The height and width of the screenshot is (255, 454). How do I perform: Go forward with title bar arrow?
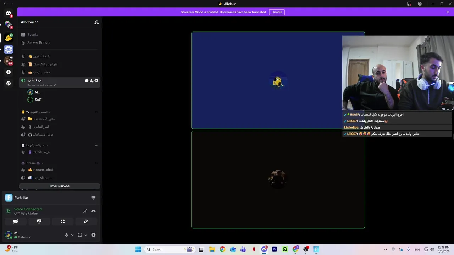tap(11, 4)
